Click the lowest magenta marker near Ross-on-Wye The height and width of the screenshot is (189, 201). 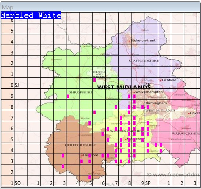click(x=90, y=177)
